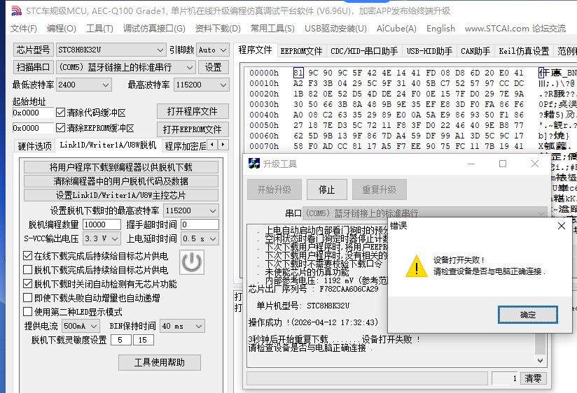Enable 脱机下载完成后持续给目标芯片供电
This screenshot has width=577, height=393.
pyautogui.click(x=27, y=270)
